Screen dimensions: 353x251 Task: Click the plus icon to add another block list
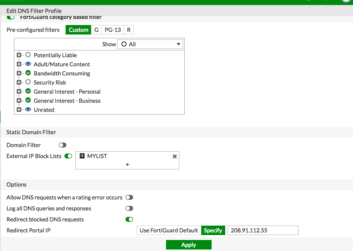point(127,165)
